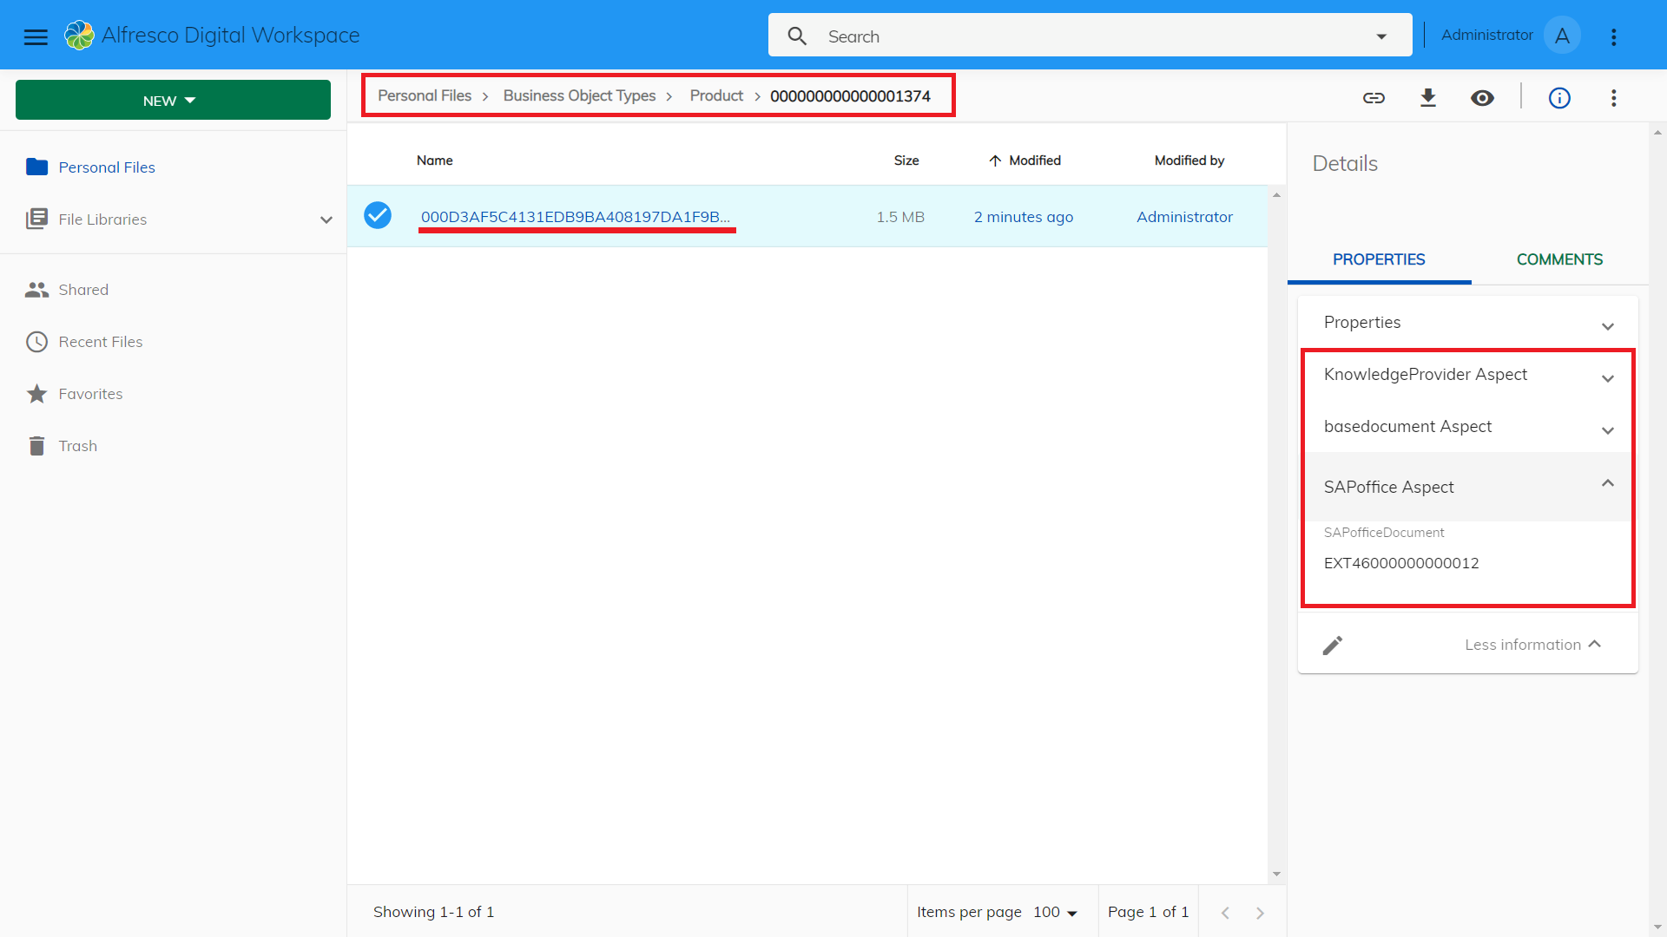Collapse the File Libraries list
Image resolution: width=1667 pixels, height=937 pixels.
click(326, 220)
